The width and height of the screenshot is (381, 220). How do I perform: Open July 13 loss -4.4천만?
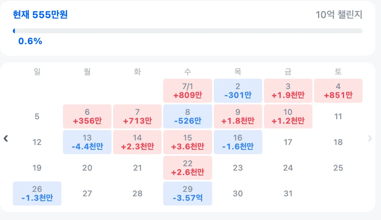click(87, 142)
